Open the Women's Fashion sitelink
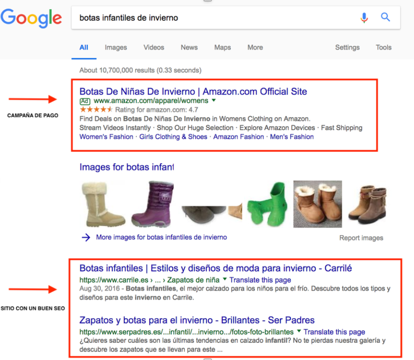This screenshot has height=360, width=414. tap(106, 137)
